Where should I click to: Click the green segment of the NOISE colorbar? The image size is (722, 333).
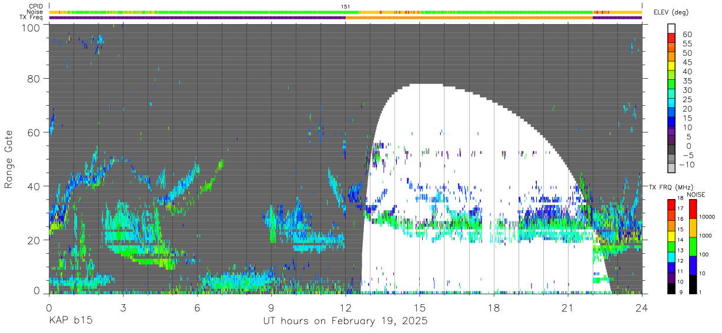tap(693, 246)
